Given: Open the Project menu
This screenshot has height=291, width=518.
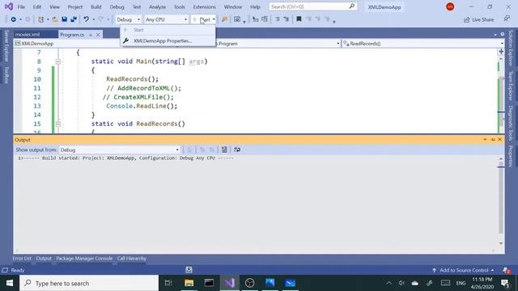Looking at the screenshot, I should pos(75,6).
